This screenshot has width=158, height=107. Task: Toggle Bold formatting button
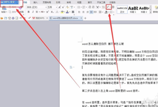coord(29,12)
